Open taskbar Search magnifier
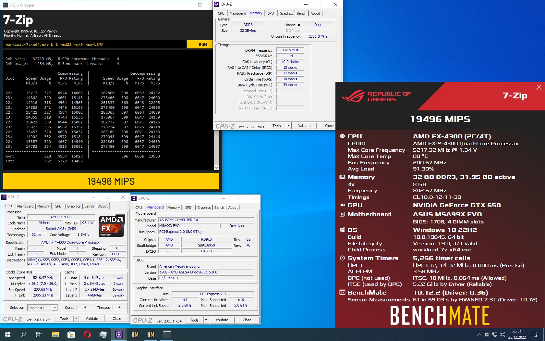The width and height of the screenshot is (545, 341). click(23, 334)
